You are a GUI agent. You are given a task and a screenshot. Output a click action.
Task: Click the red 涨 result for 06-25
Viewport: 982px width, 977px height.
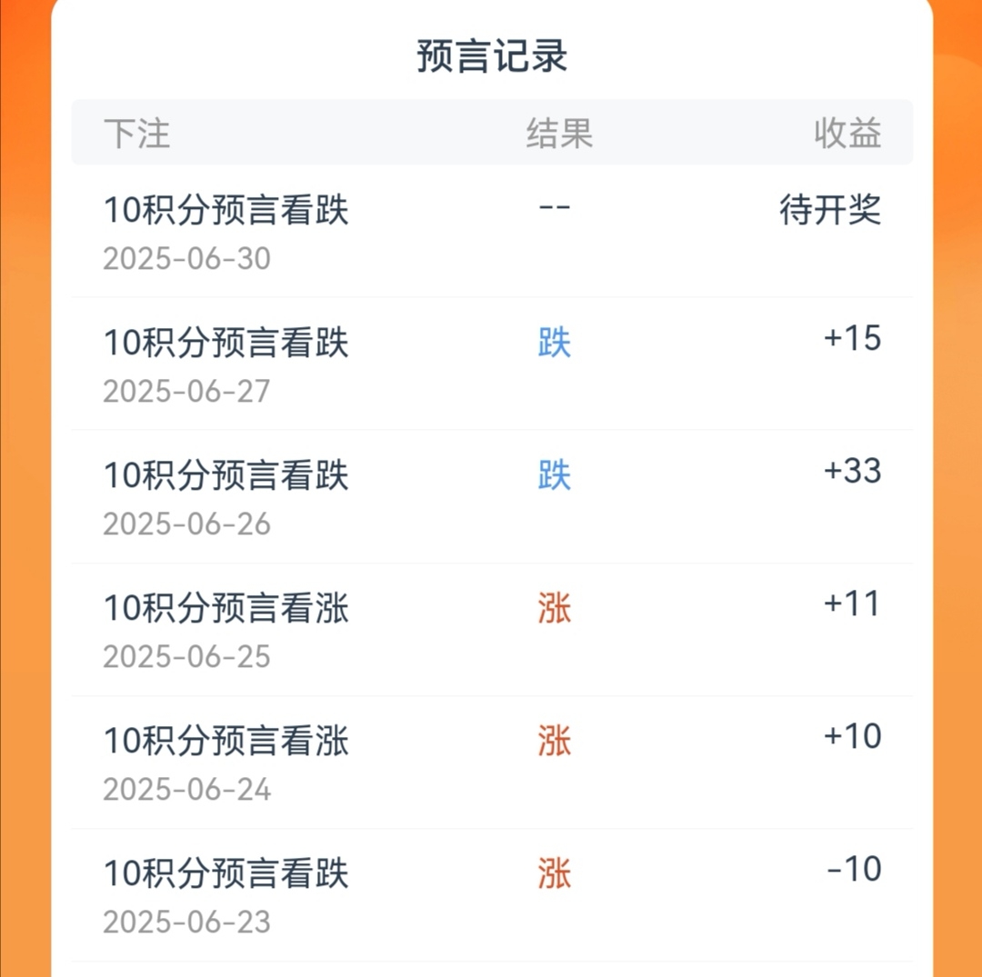[555, 608]
